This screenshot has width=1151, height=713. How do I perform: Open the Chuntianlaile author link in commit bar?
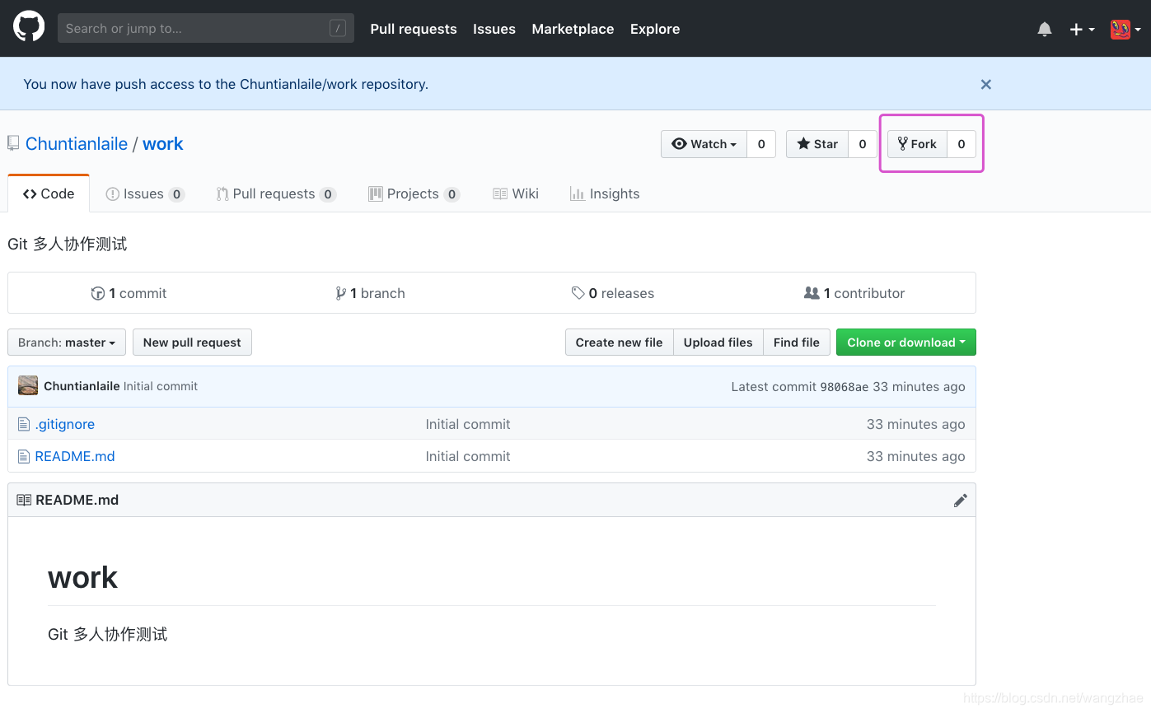coord(82,386)
